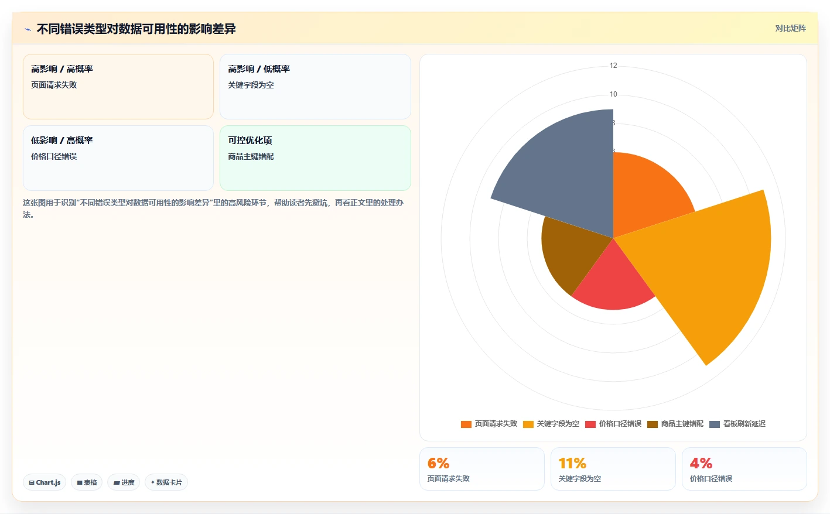The height and width of the screenshot is (514, 830).
Task: Open the 可控优化项 card
Action: coord(315,158)
